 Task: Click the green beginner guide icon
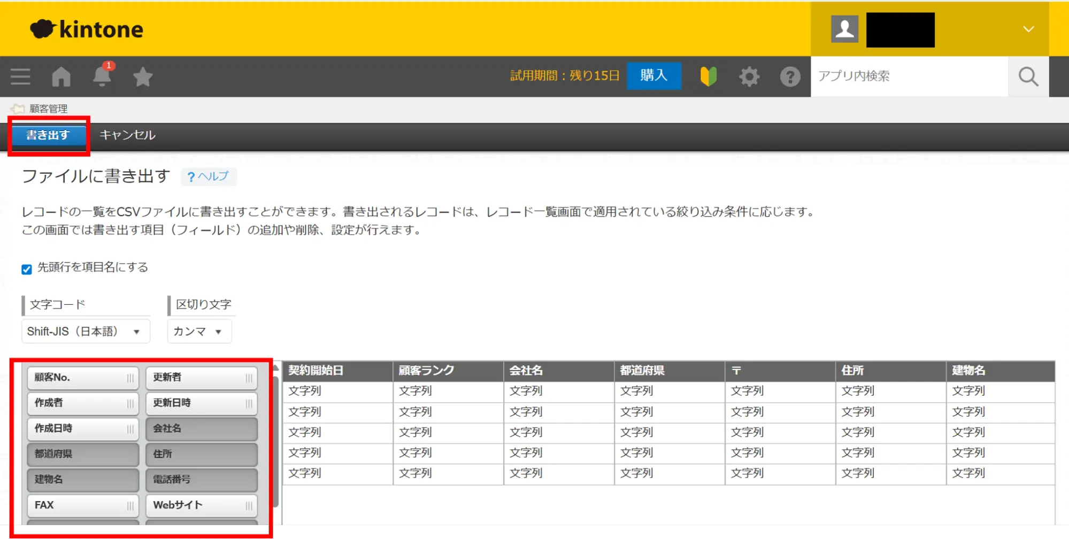coord(708,76)
